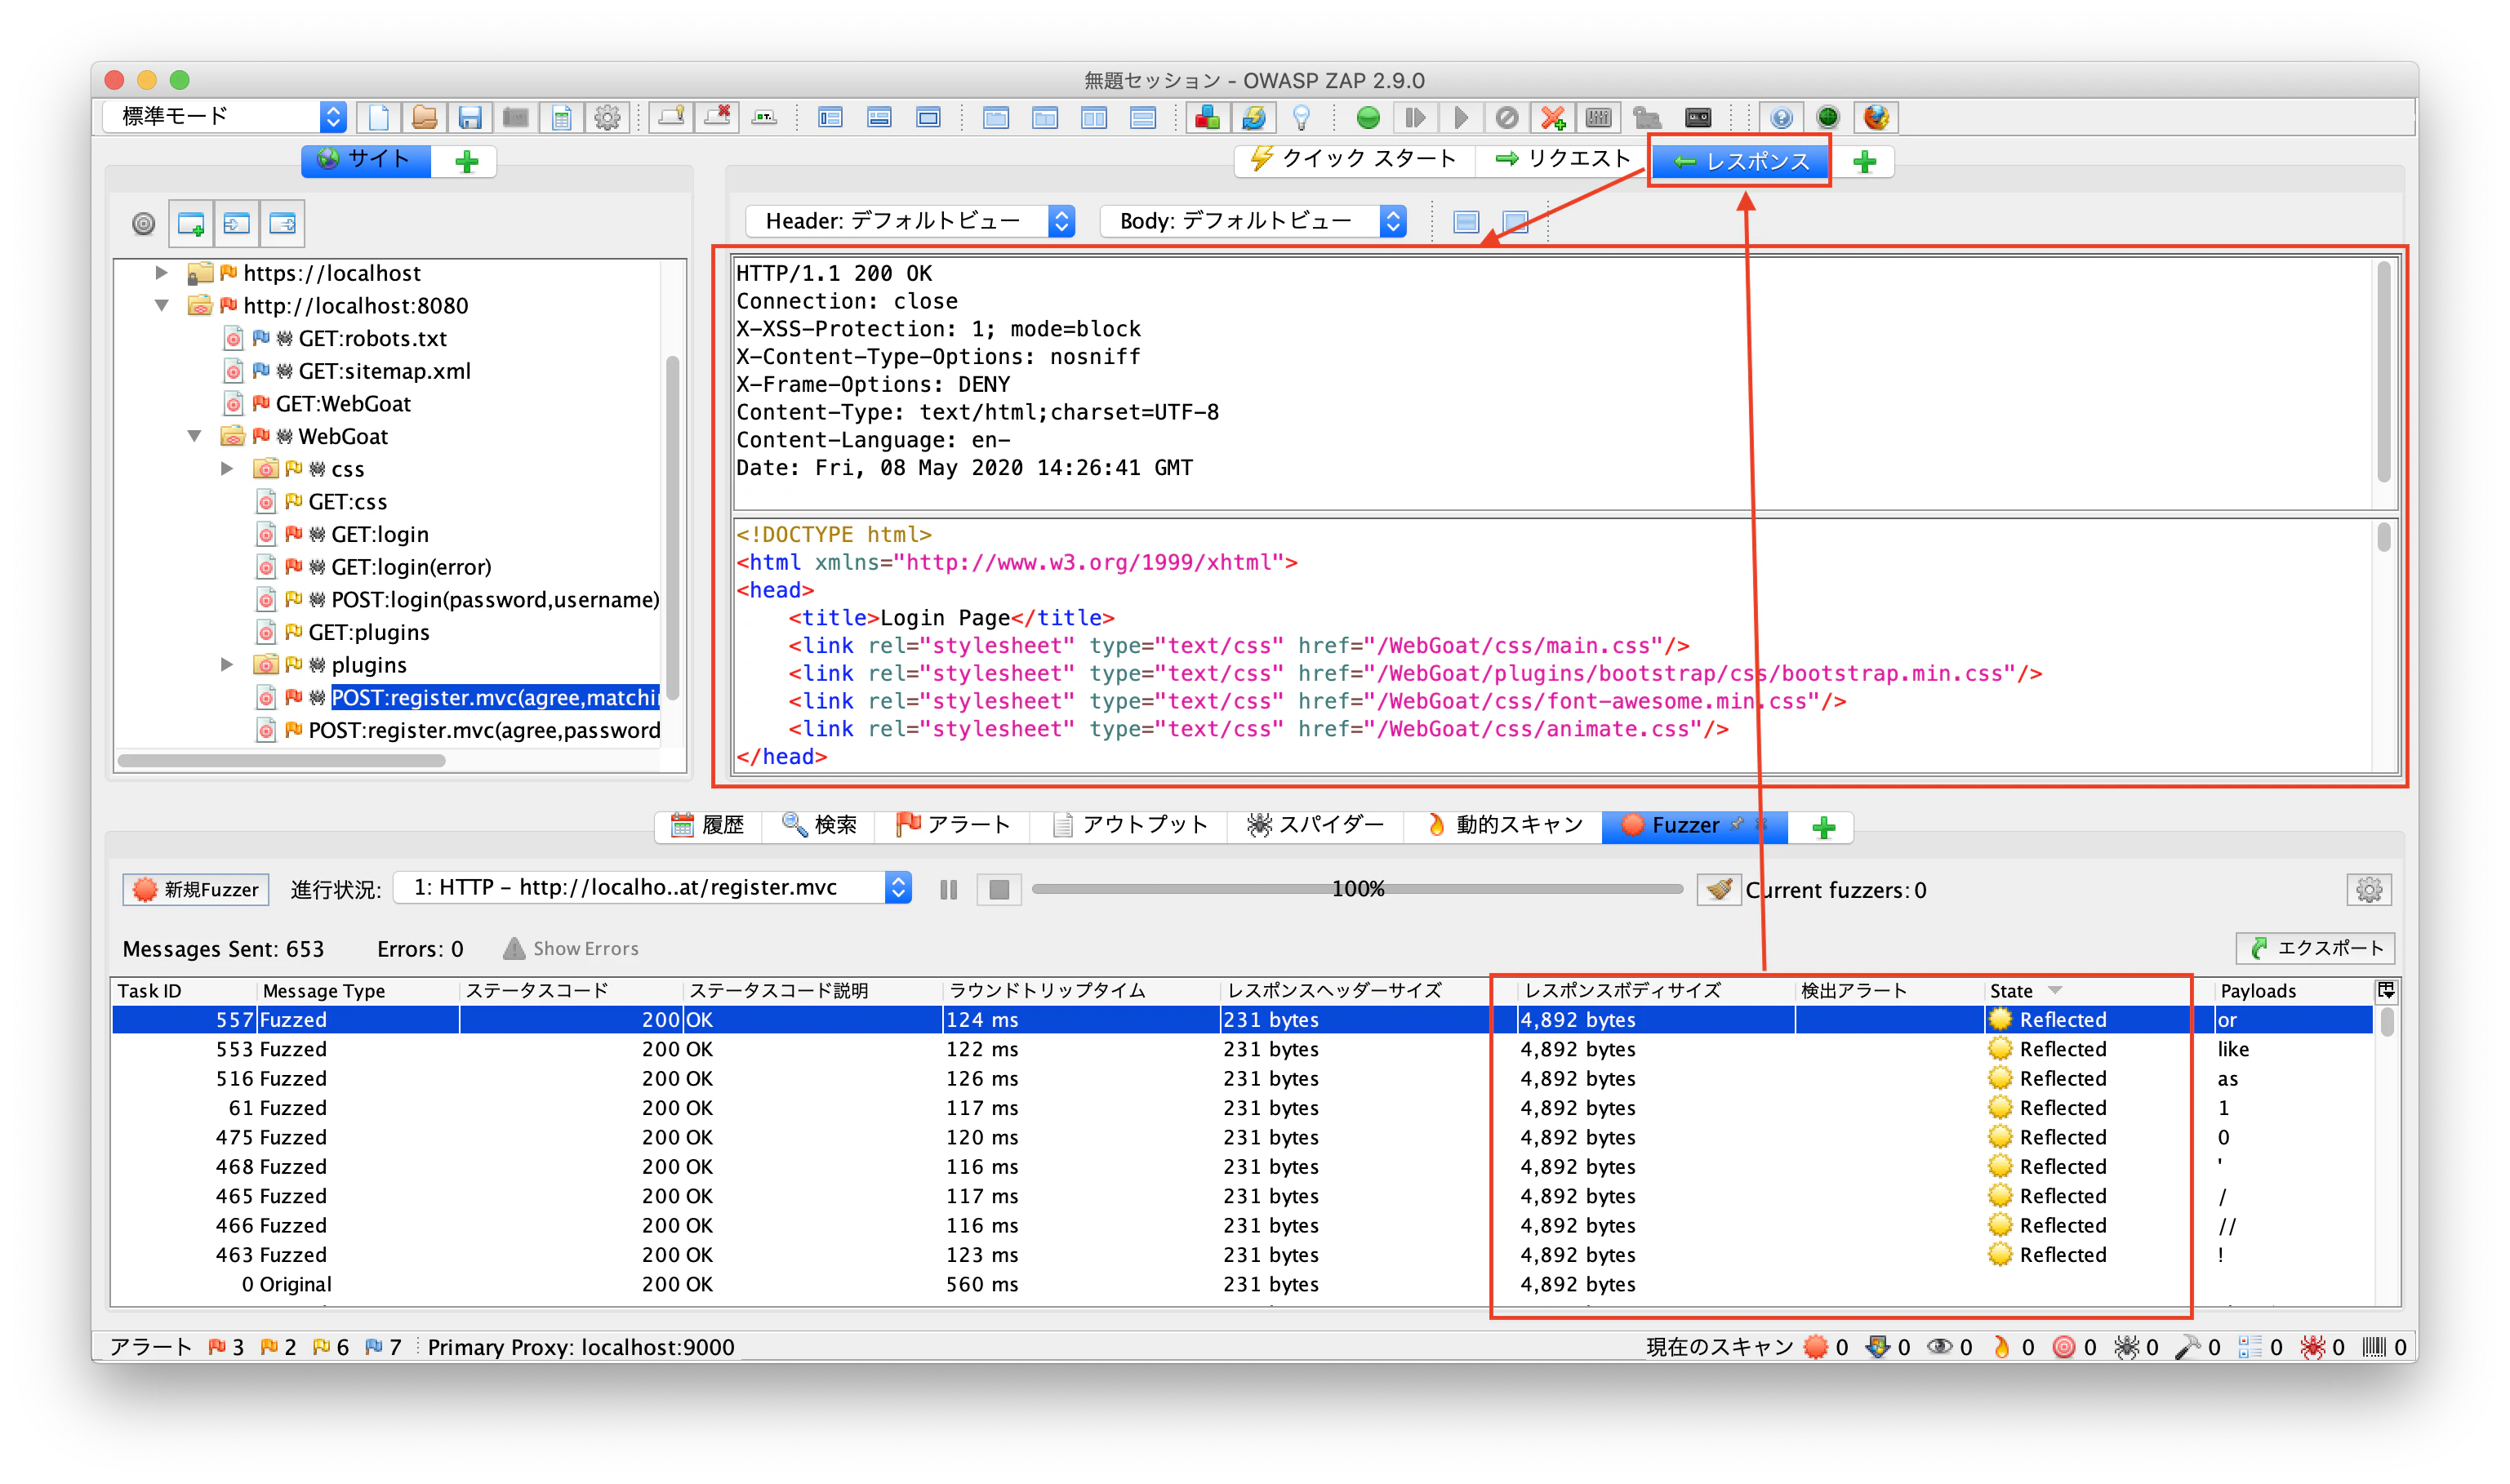Screen dimensions: 2510x1484
Task: Open the アラート alerts tab
Action: [x=953, y=825]
